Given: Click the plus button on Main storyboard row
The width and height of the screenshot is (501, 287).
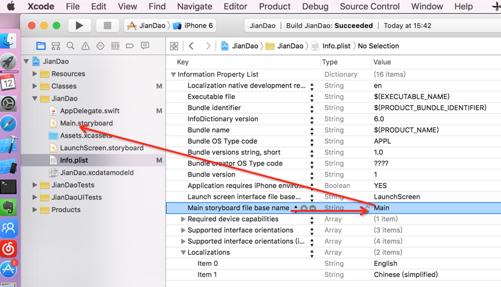Looking at the screenshot, I should click(304, 208).
